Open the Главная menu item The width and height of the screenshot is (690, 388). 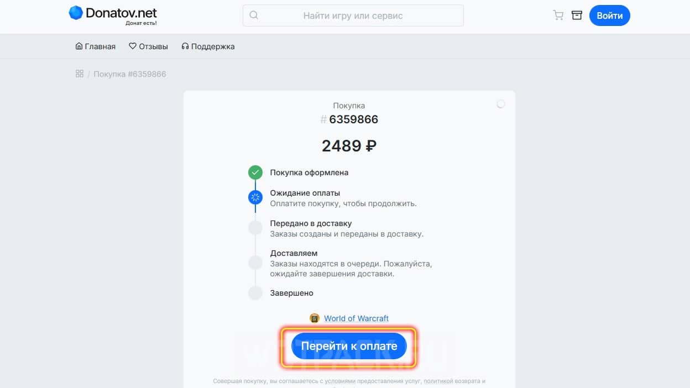coord(96,46)
